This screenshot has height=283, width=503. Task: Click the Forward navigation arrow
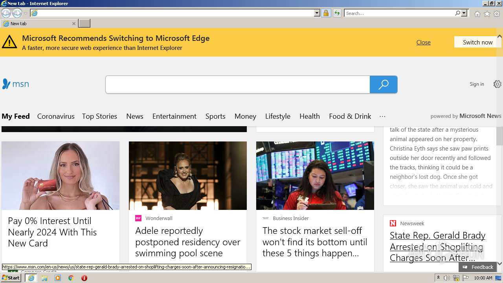[x=17, y=13]
